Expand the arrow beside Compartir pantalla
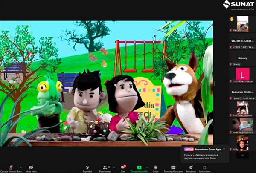The width and height of the screenshot is (256, 173). click(x=146, y=166)
